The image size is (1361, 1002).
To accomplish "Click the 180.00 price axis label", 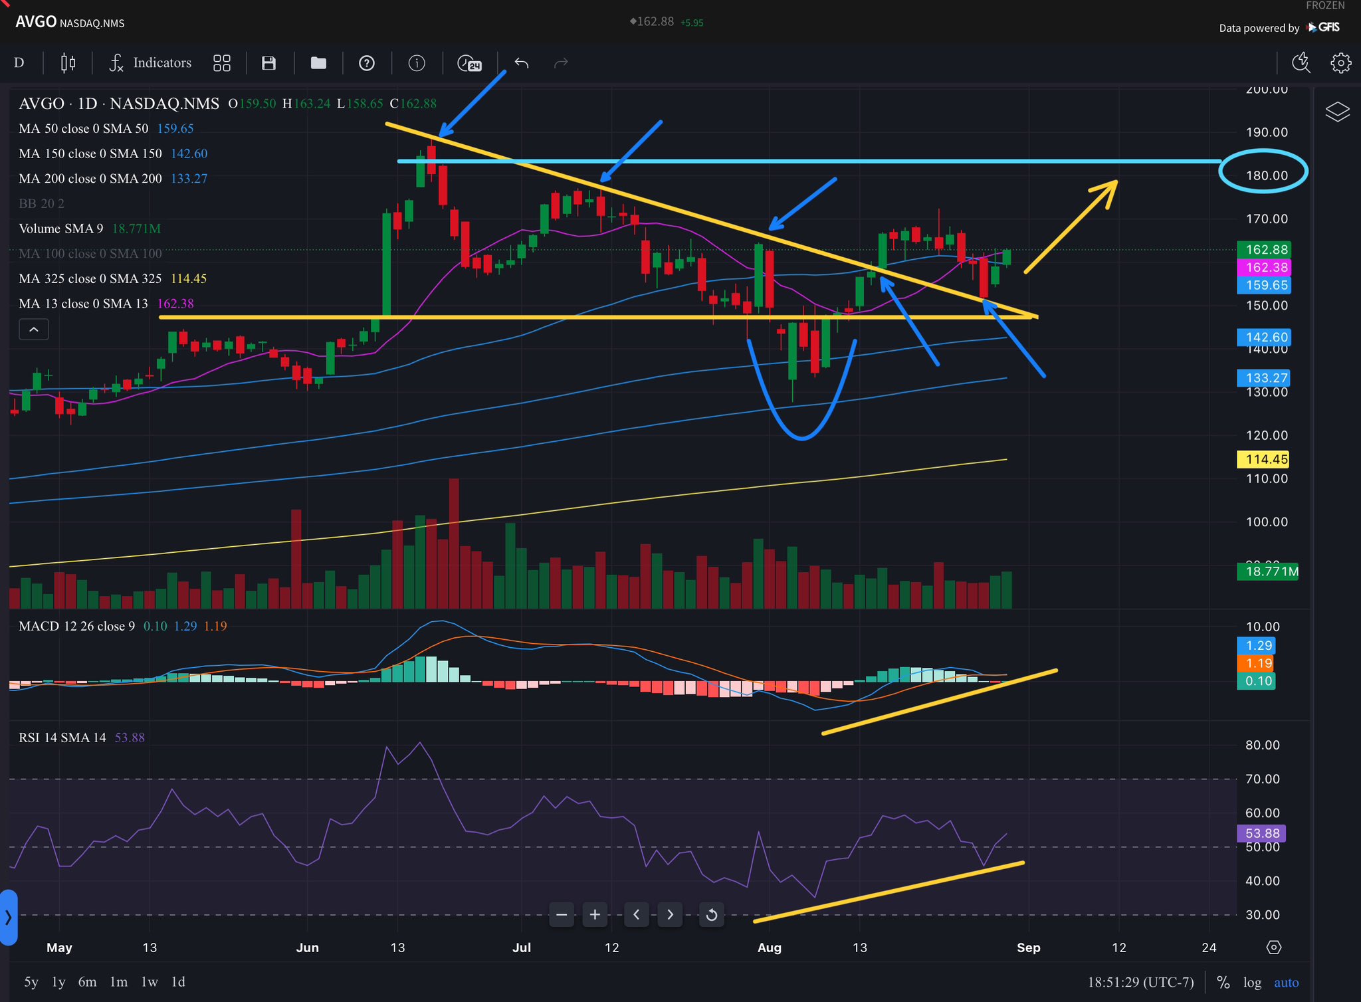I will click(1266, 175).
